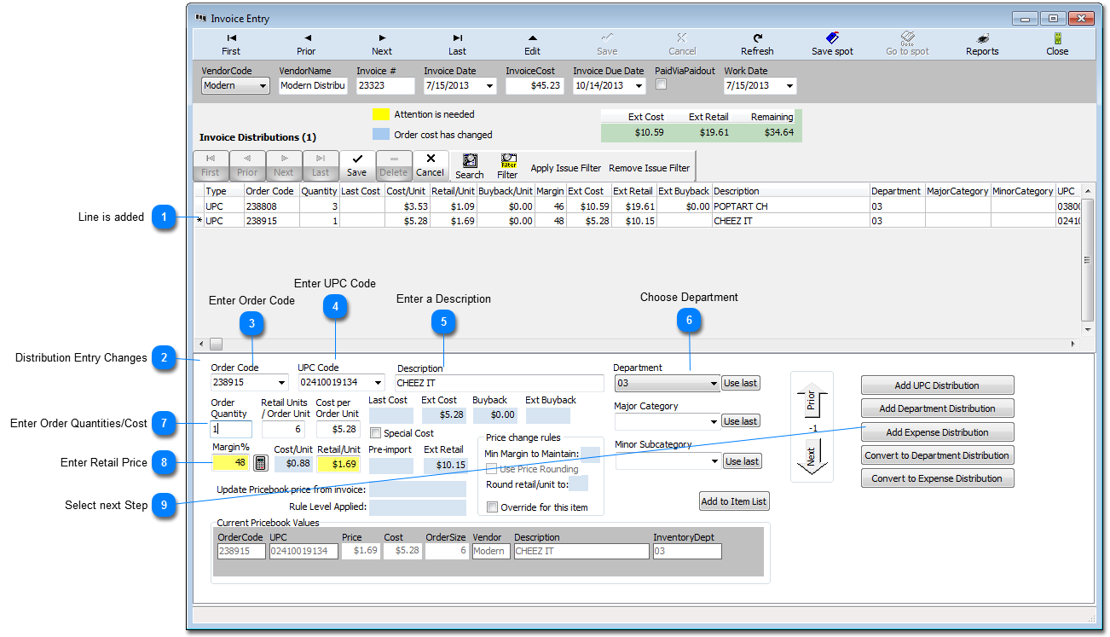Click Remove Issue Filter

point(649,168)
